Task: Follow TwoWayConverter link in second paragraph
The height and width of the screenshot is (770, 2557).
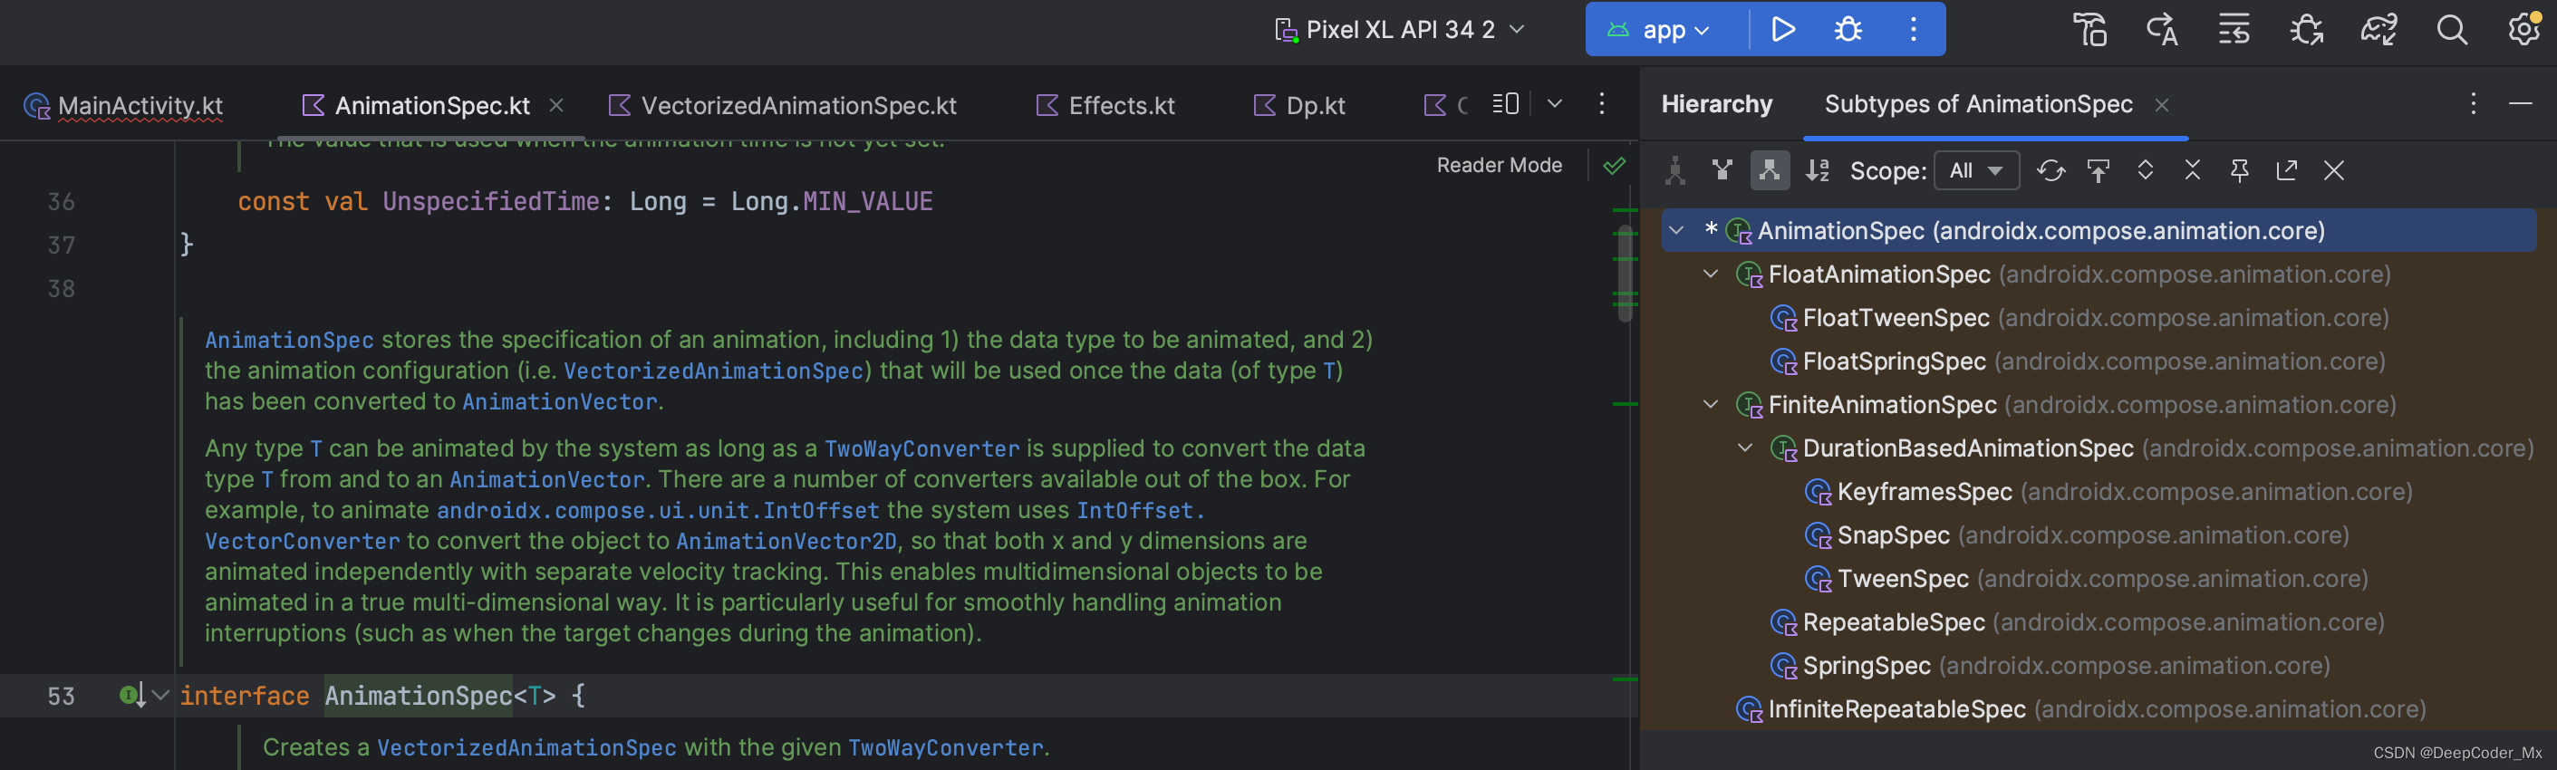Action: 921,448
